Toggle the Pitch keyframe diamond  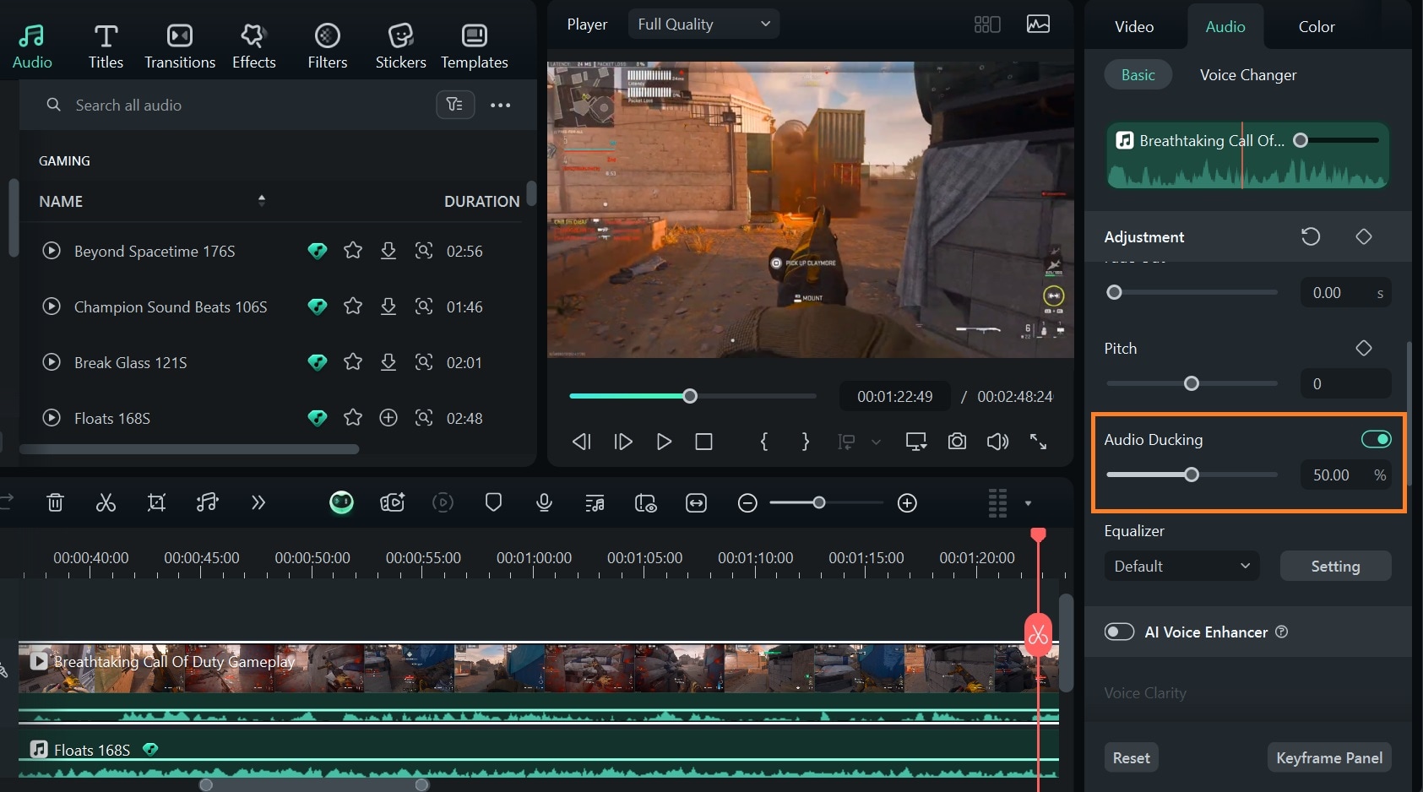point(1363,348)
